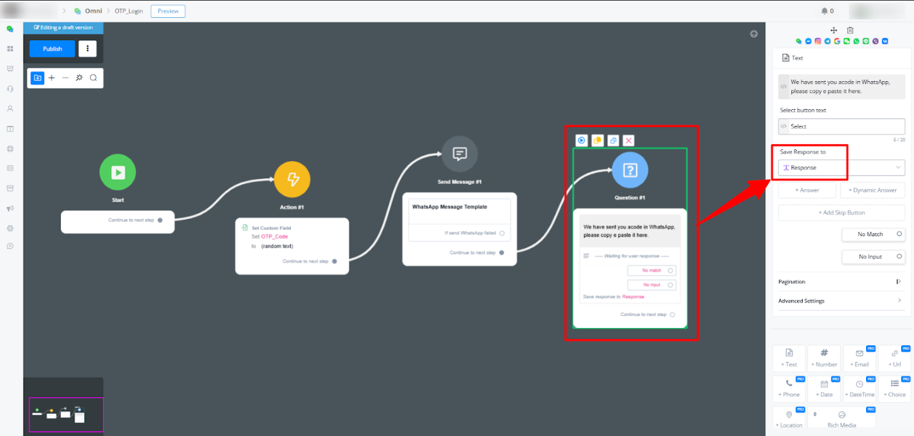Click the 'If send WhatsApp failed' connector circle
The width and height of the screenshot is (914, 436).
tap(502, 233)
